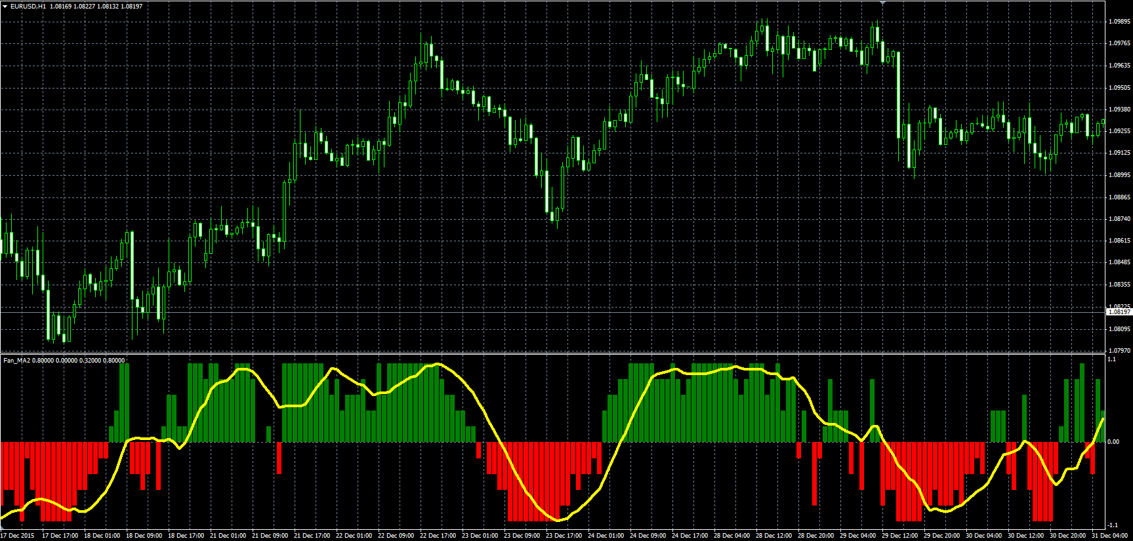
Task: Click time axis label 30 Dec 12:00
Action: coord(1025,536)
